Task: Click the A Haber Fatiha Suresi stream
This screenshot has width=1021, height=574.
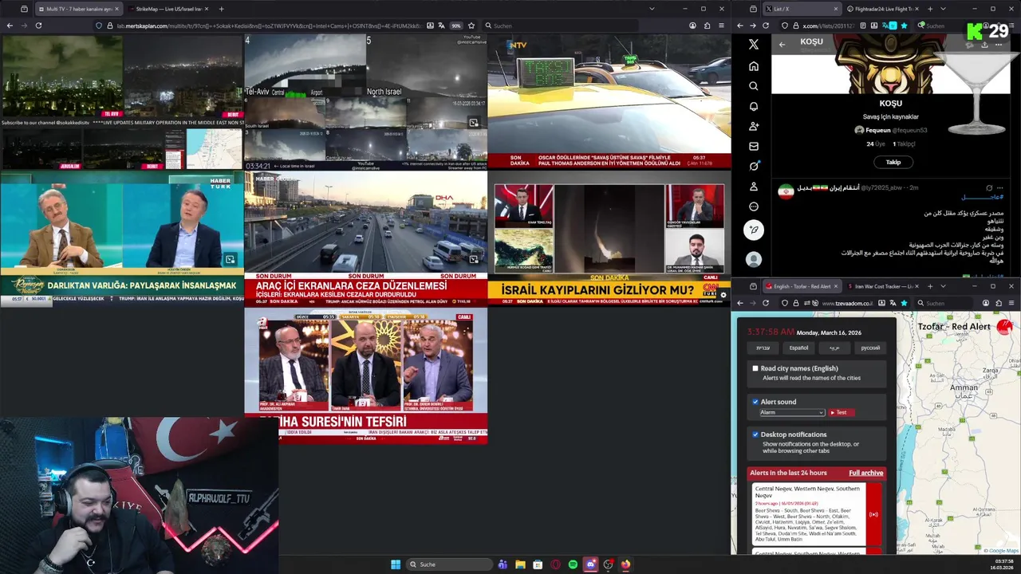Action: point(366,375)
